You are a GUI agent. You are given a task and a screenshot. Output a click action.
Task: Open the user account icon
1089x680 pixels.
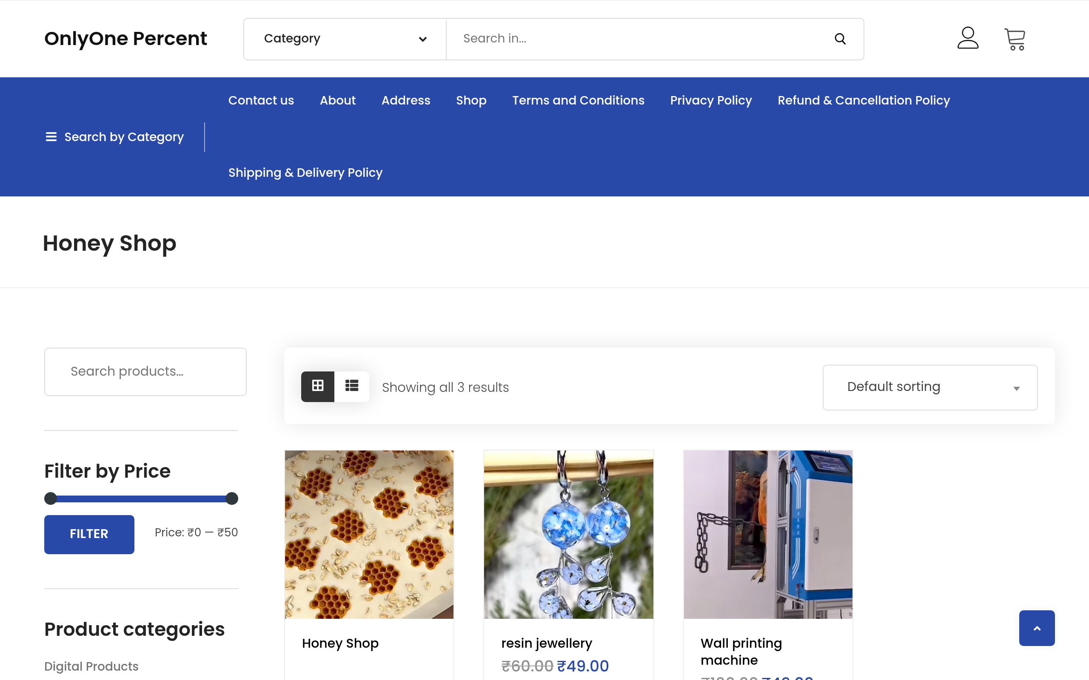[x=967, y=38]
